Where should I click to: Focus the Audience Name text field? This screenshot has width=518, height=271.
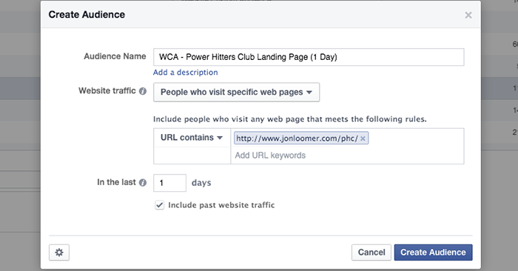(309, 57)
